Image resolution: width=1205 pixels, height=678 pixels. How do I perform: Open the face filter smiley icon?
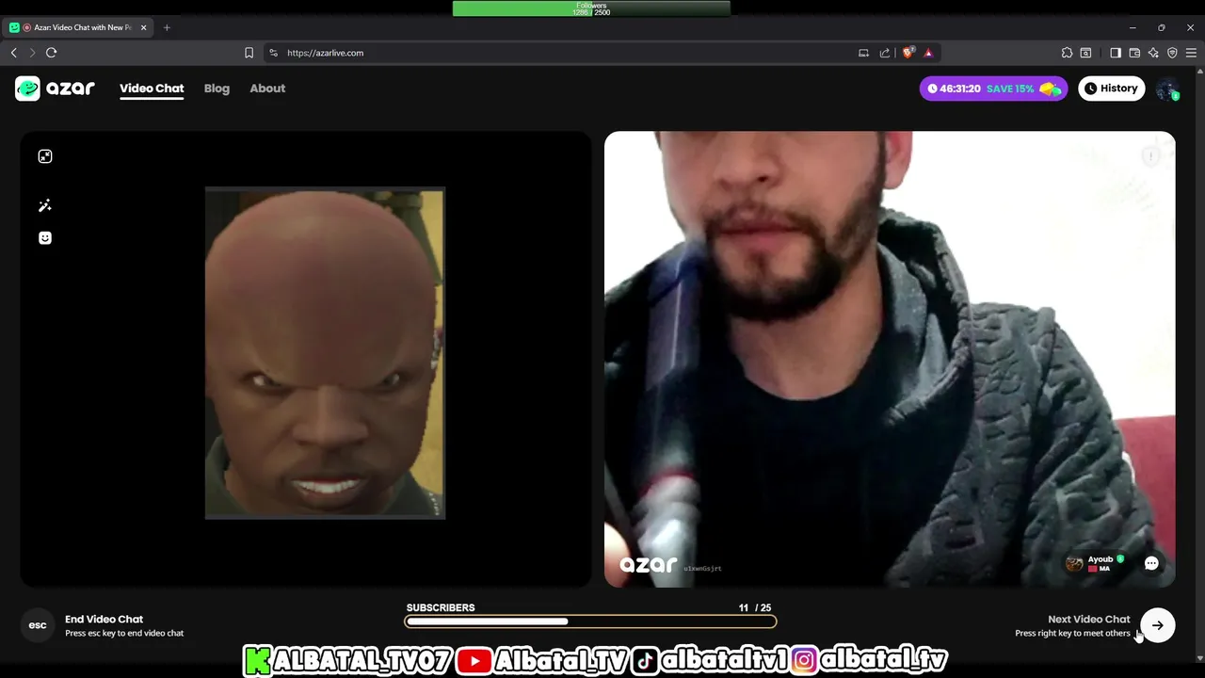click(45, 238)
